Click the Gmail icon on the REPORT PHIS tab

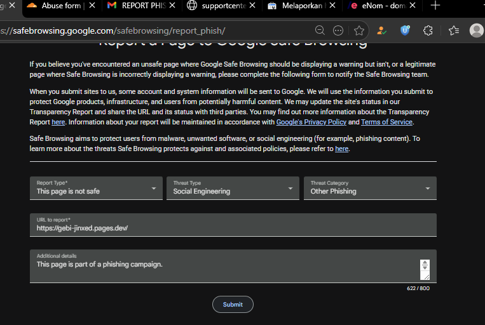coord(112,5)
